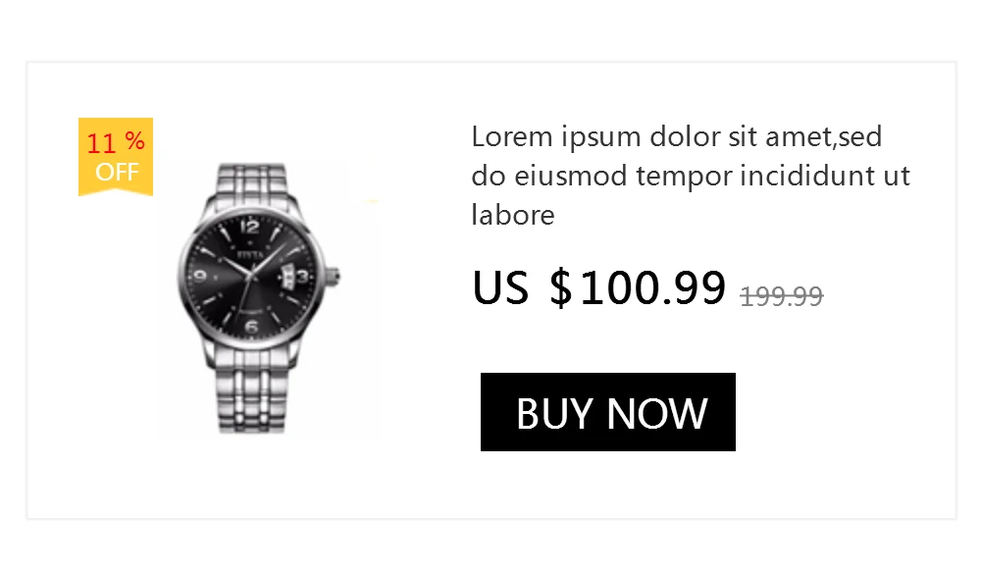981x569 pixels.
Task: Click the word "labore" in the title
Action: coord(513,215)
